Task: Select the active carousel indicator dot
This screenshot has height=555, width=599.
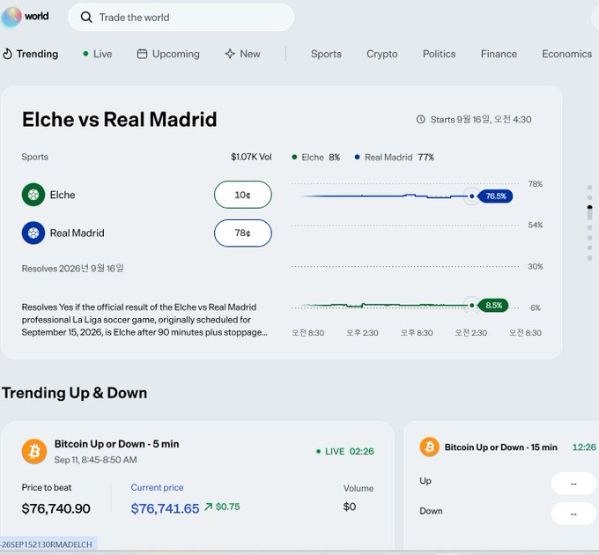Action: pos(589,212)
